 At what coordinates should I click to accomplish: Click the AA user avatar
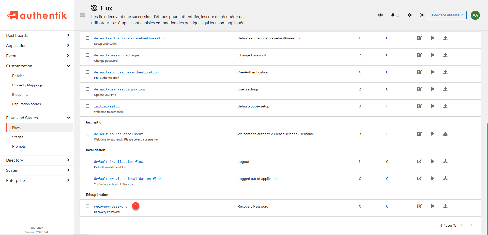coord(475,15)
